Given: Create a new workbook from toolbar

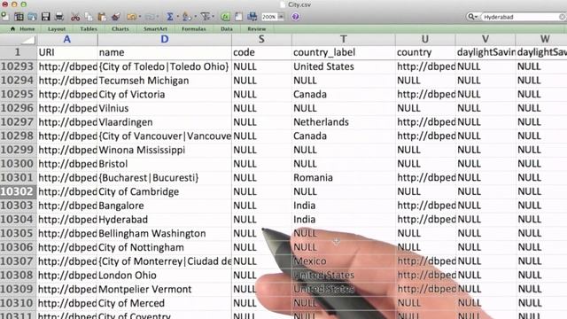Looking at the screenshot, I should coord(5,16).
